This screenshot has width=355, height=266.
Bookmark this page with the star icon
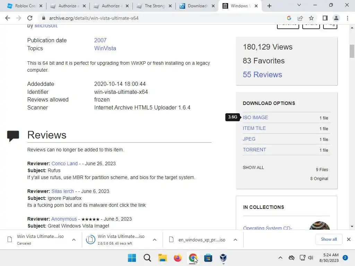[x=311, y=18]
